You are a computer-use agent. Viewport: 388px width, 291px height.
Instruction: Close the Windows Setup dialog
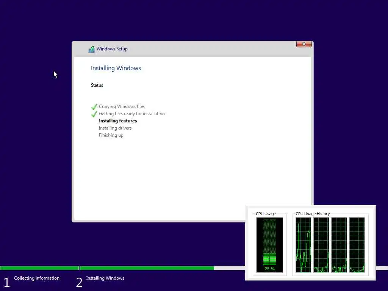(304, 44)
